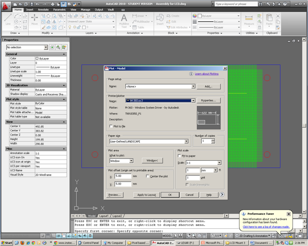Open the printer Name dropdown showing M-360.pc3
308x246 pixels.
point(193,100)
